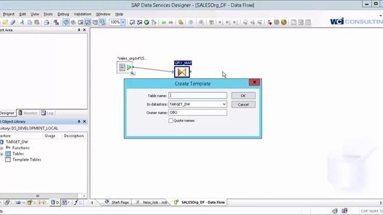The image size is (383, 215).
Task: Switch to the Monitor tab
Action: click(x=28, y=113)
